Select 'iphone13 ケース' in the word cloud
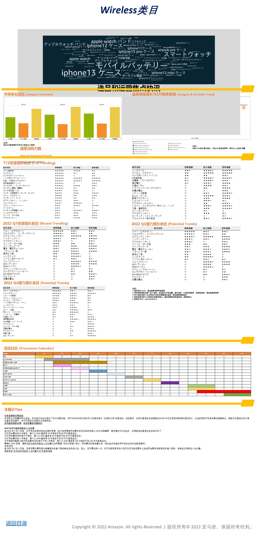 [x=91, y=73]
